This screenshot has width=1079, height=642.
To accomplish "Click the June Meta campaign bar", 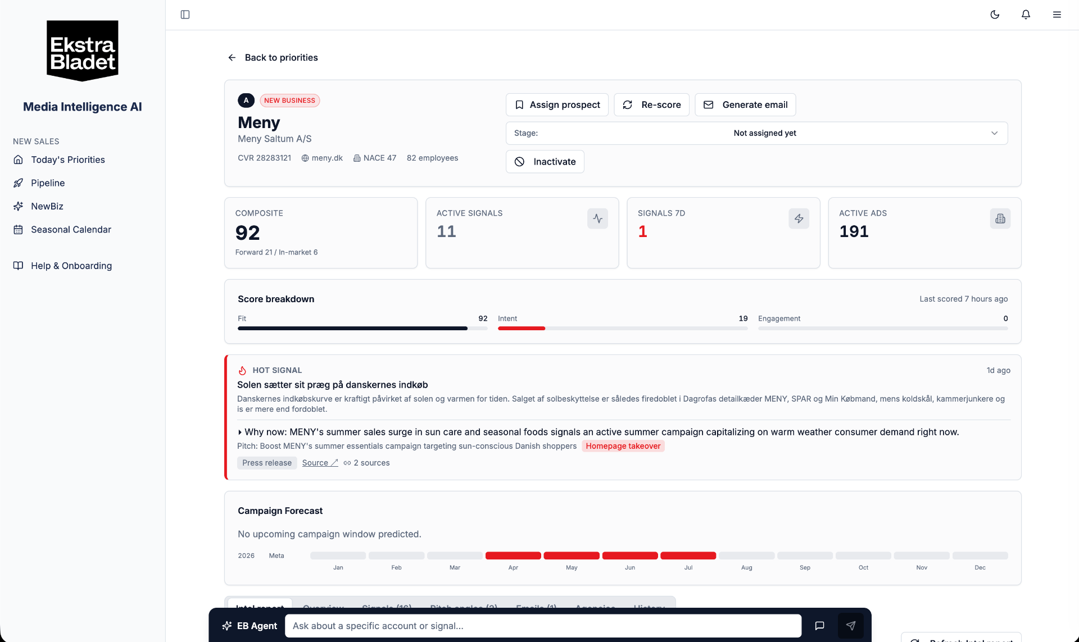I will point(630,556).
